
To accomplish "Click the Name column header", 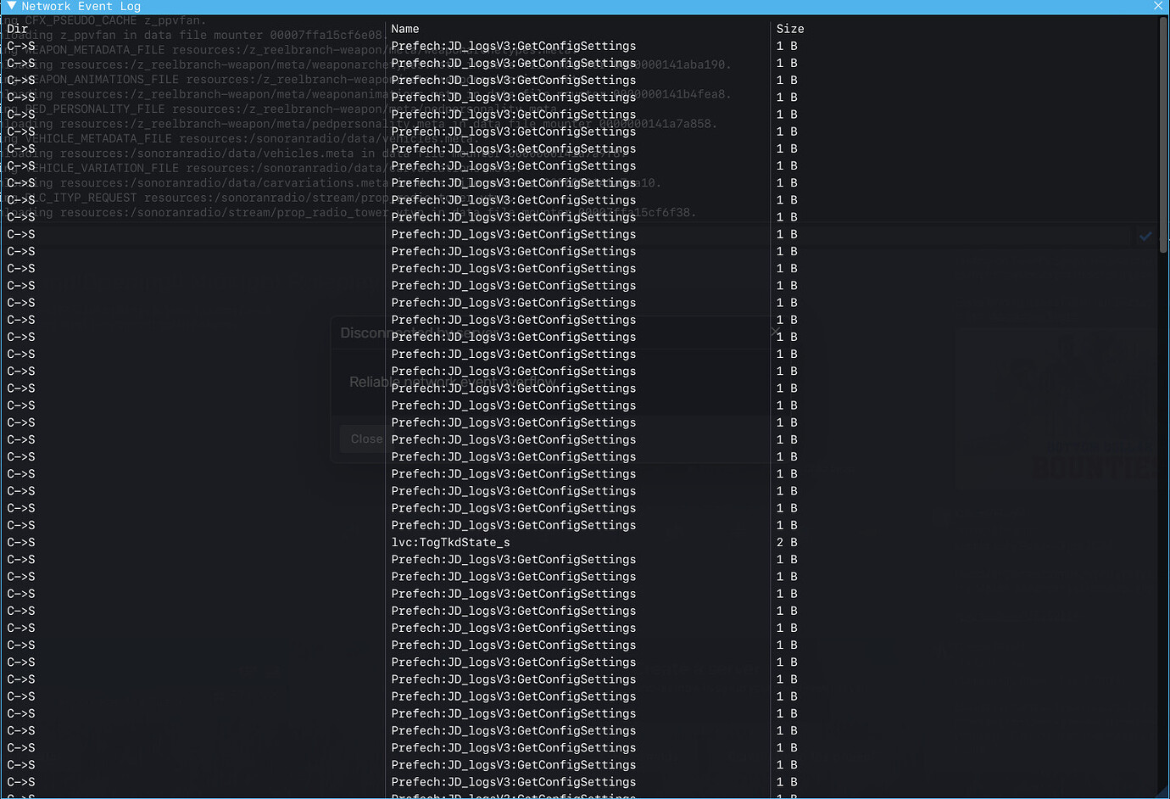I will click(x=404, y=28).
